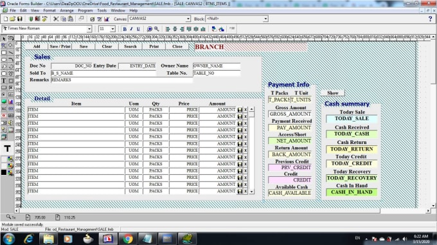Select the Rectangle drawing tool
The image size is (437, 245).
[x=4, y=53]
